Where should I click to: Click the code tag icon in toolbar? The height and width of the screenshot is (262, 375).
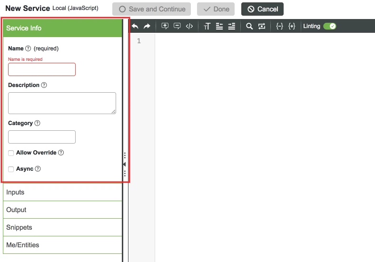click(189, 26)
